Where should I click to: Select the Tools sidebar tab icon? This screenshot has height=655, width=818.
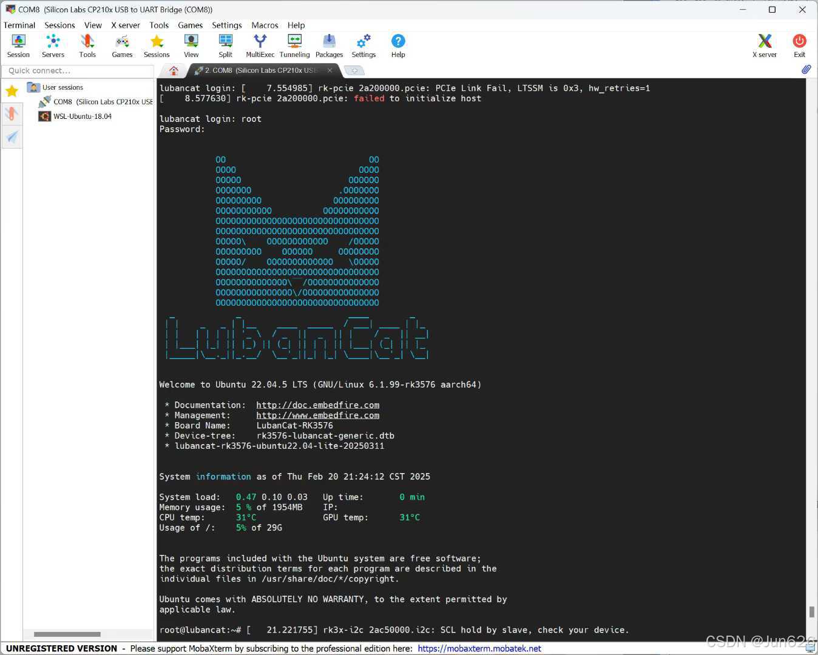12,113
